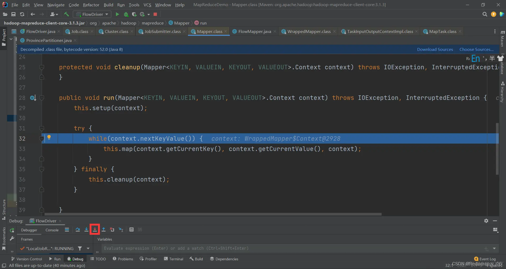The image size is (506, 269).
Task: Switch to the Console tab in Debug
Action: [x=52, y=230]
